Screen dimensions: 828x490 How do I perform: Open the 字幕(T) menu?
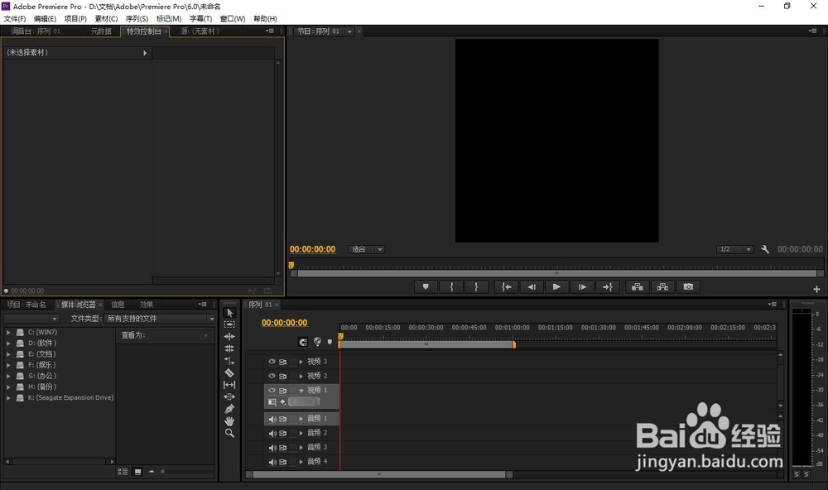pos(200,18)
